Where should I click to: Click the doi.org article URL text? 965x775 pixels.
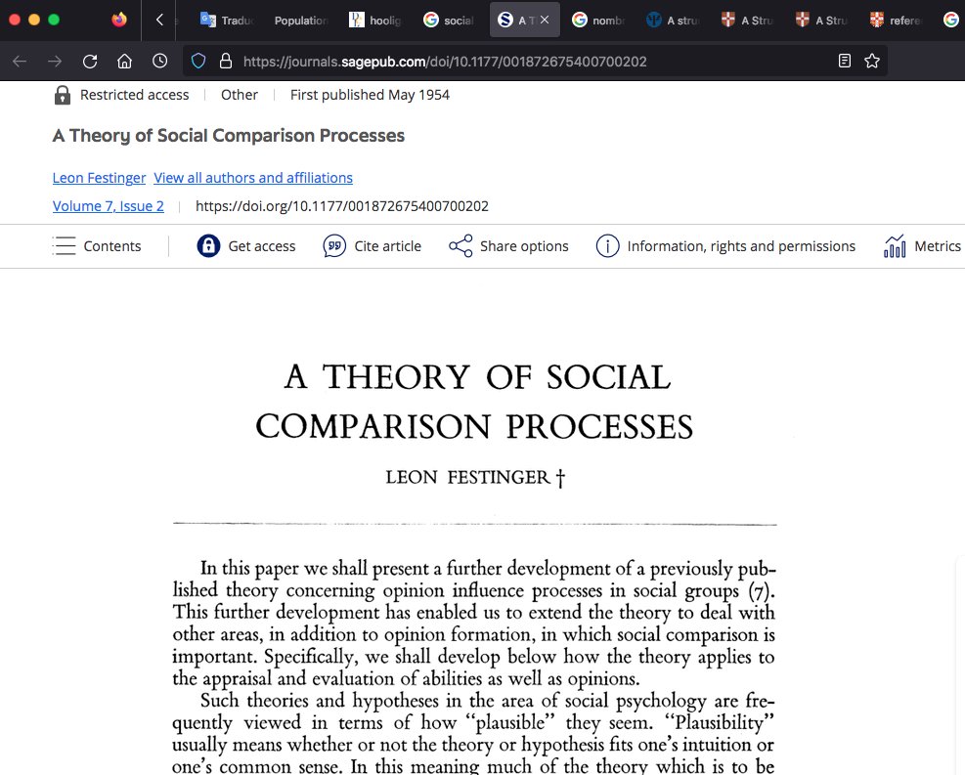(342, 206)
